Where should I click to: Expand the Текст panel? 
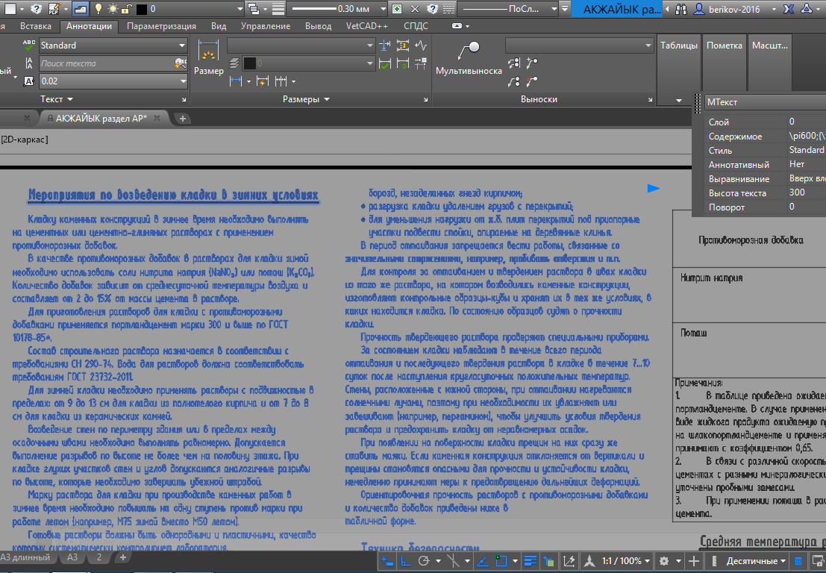(x=57, y=99)
